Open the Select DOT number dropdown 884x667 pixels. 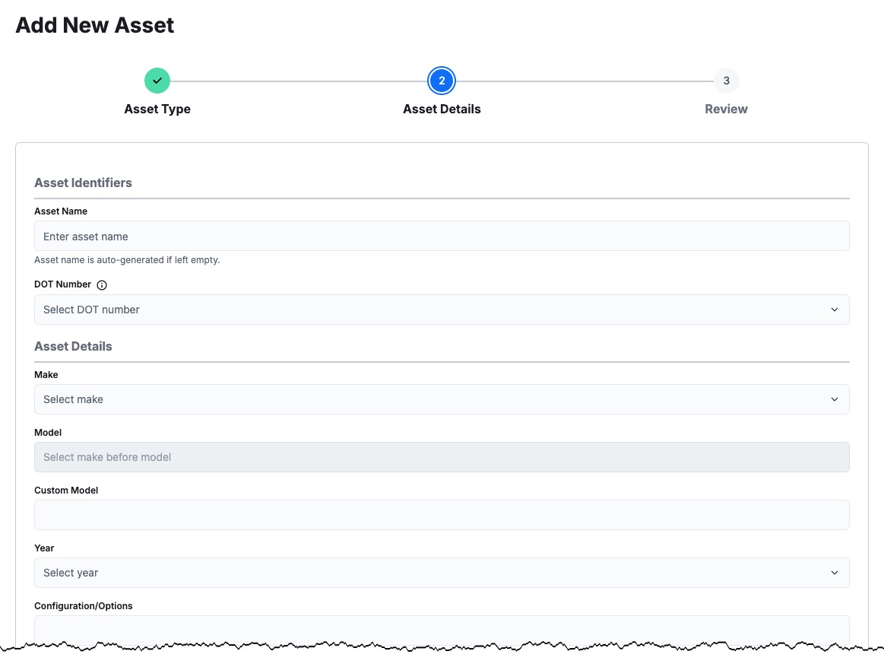click(442, 310)
